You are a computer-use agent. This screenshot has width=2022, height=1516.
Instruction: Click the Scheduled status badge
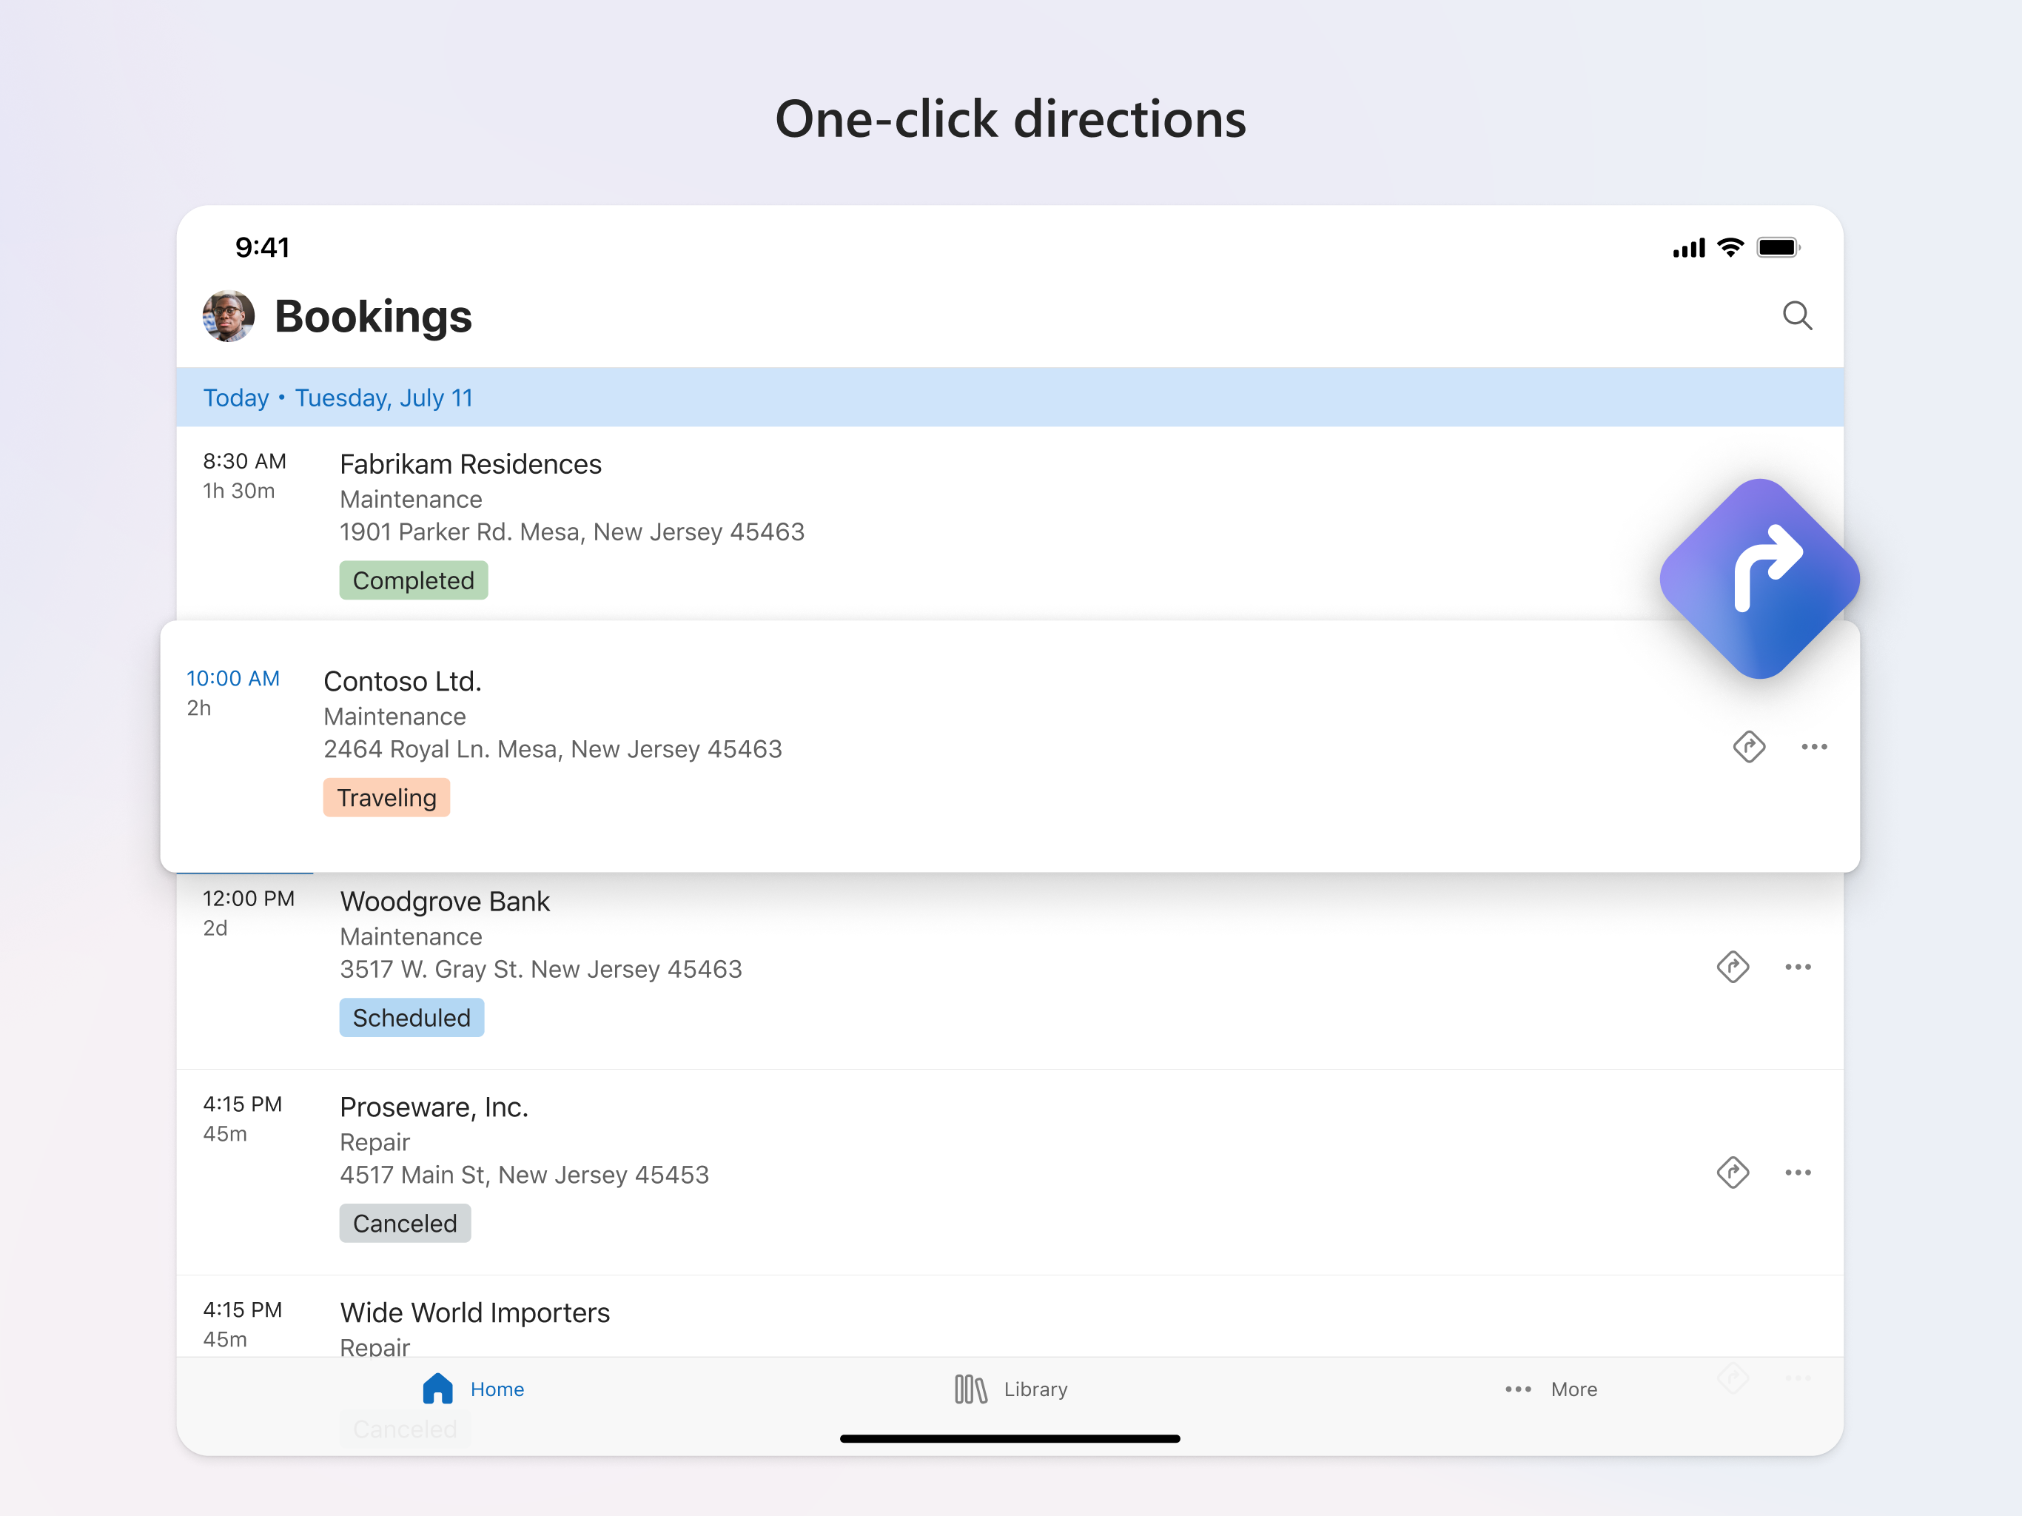412,1018
